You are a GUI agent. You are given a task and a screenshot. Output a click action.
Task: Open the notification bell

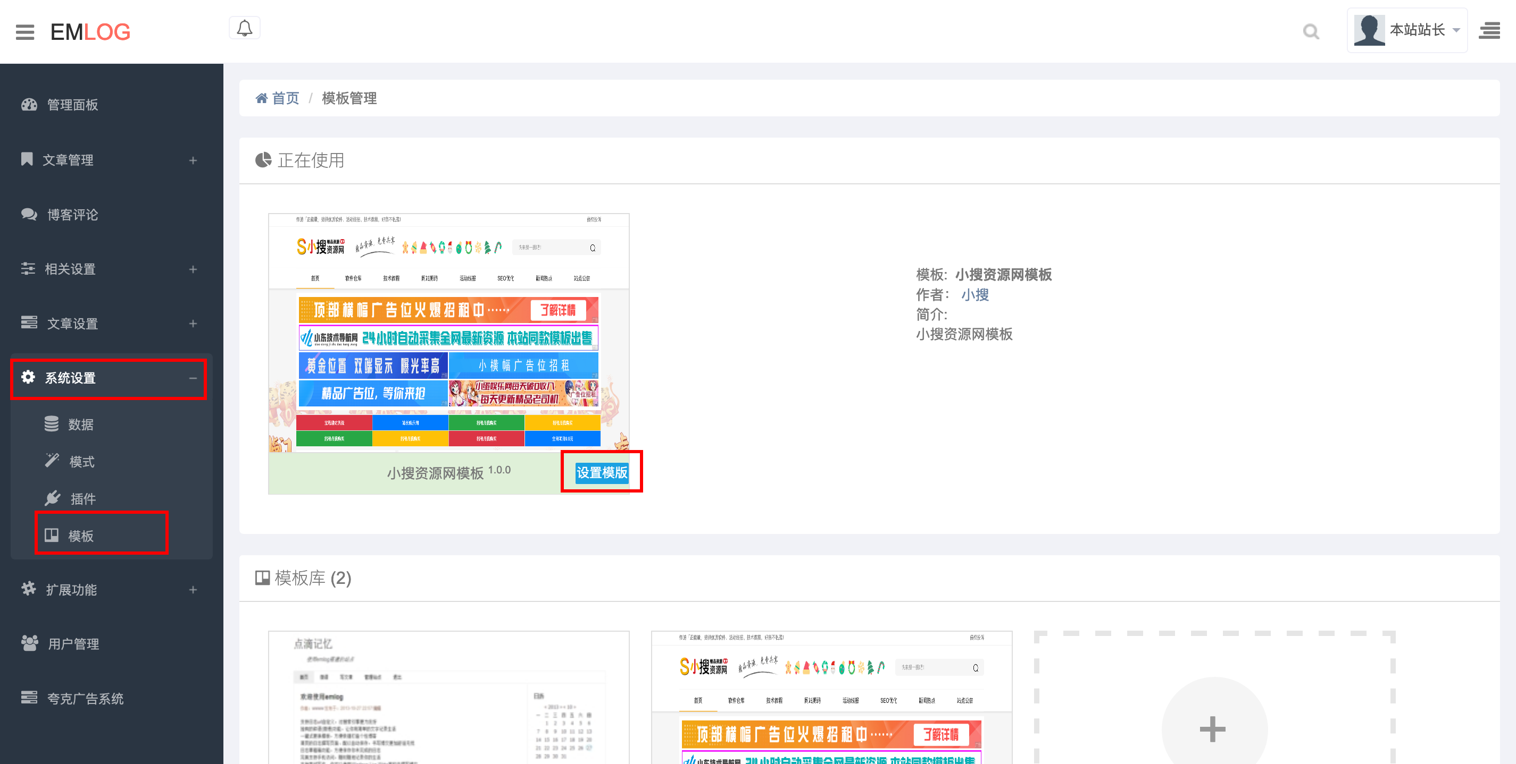pyautogui.click(x=244, y=28)
